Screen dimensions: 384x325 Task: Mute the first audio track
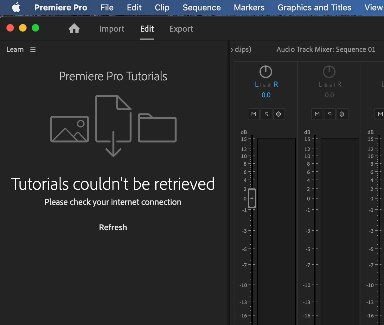click(254, 114)
